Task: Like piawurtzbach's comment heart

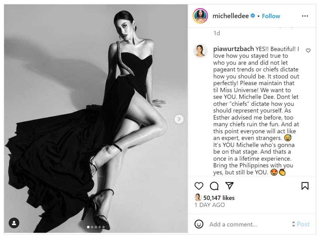Action: [x=308, y=50]
